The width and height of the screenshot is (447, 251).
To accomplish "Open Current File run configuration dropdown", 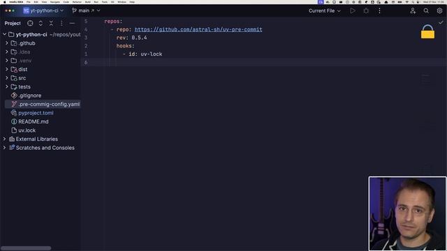I will [324, 11].
